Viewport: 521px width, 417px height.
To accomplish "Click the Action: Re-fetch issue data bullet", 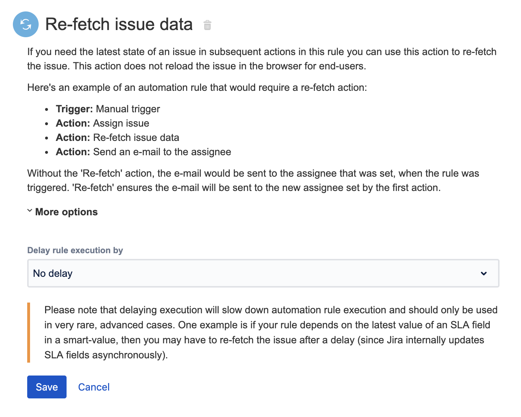I will 117,138.
